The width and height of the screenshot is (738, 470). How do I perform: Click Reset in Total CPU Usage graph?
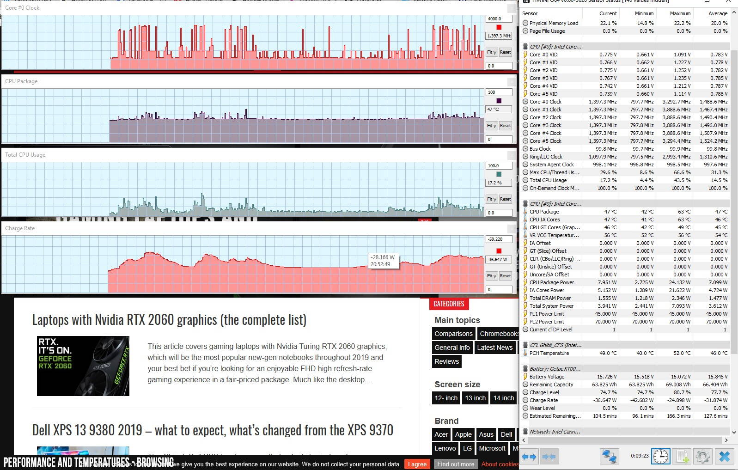pyautogui.click(x=505, y=199)
